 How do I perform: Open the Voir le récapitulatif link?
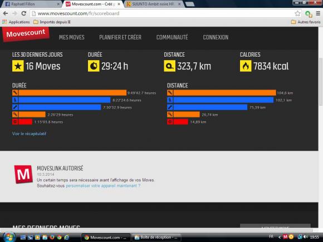pos(29,134)
